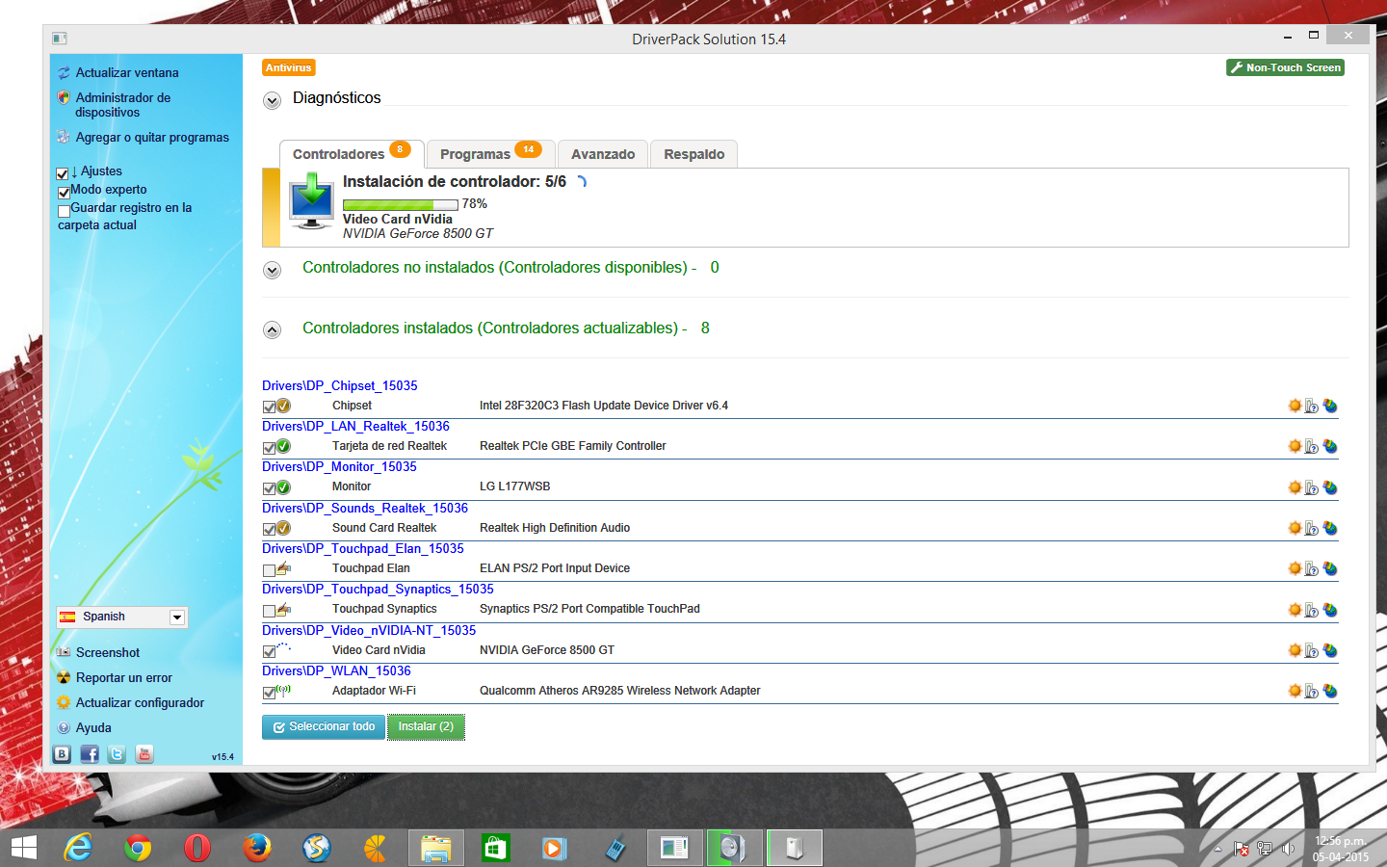Click device info icon in Monitor row
The image size is (1387, 867).
[1312, 487]
